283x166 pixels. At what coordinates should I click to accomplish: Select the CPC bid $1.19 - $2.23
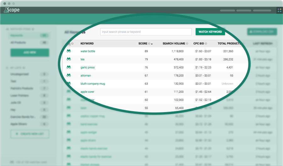203,67
